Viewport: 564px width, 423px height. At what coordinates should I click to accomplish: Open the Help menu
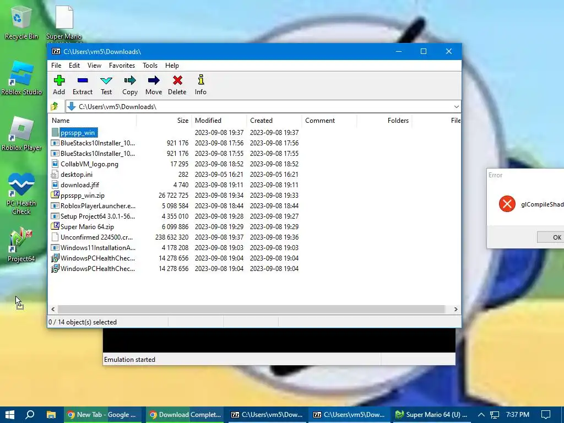[x=172, y=66]
